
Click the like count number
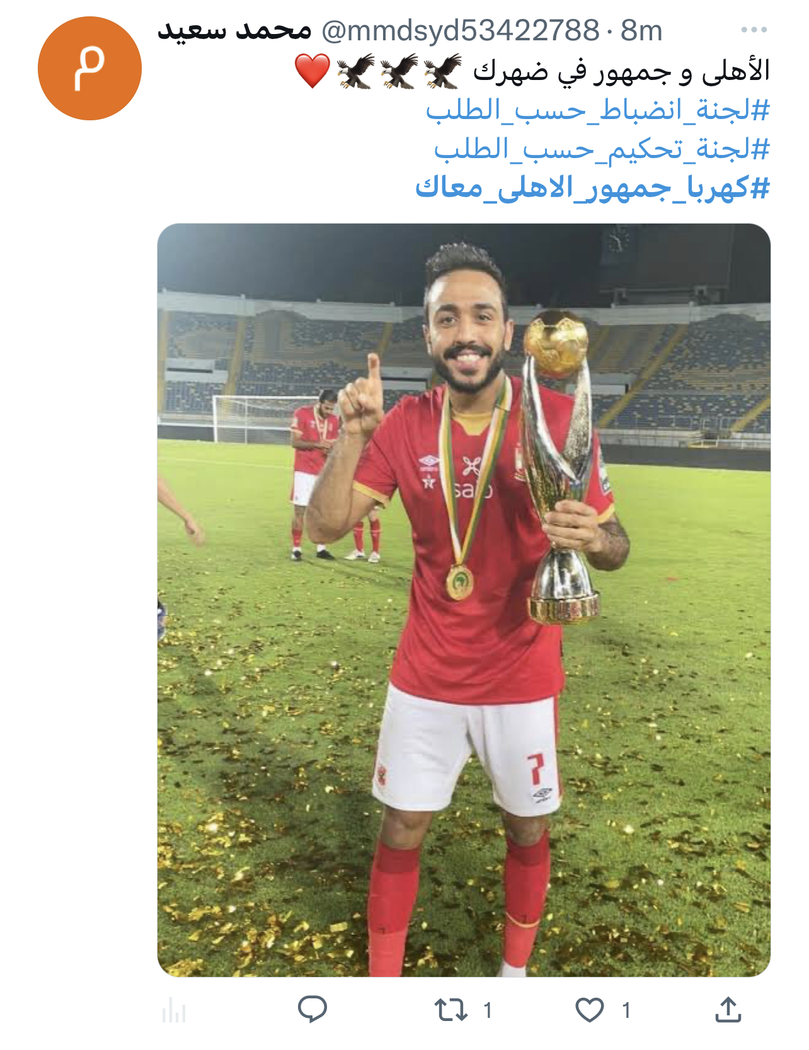tap(626, 1010)
